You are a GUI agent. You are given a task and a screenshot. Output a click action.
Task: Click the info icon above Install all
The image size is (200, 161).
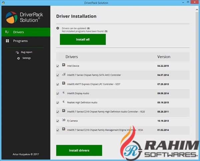(x=58, y=28)
